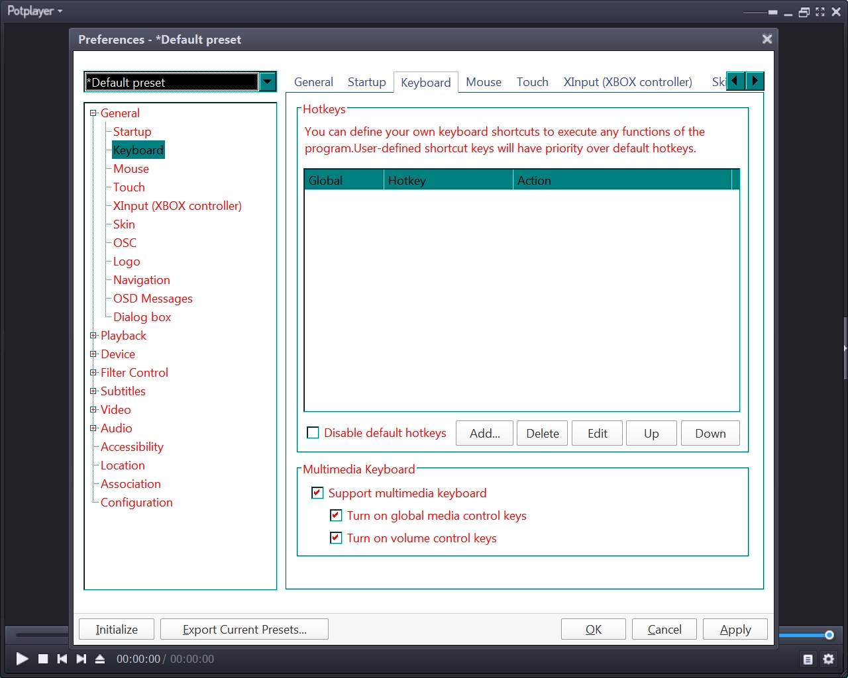Click the Down button
848x678 pixels.
click(710, 433)
